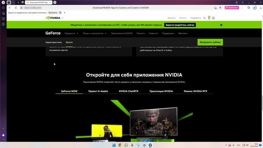Open the protection info question mark icon
263x148 pixels.
(x=60, y=13)
